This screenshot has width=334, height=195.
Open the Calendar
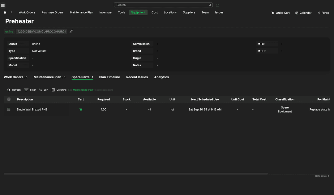pos(303,13)
